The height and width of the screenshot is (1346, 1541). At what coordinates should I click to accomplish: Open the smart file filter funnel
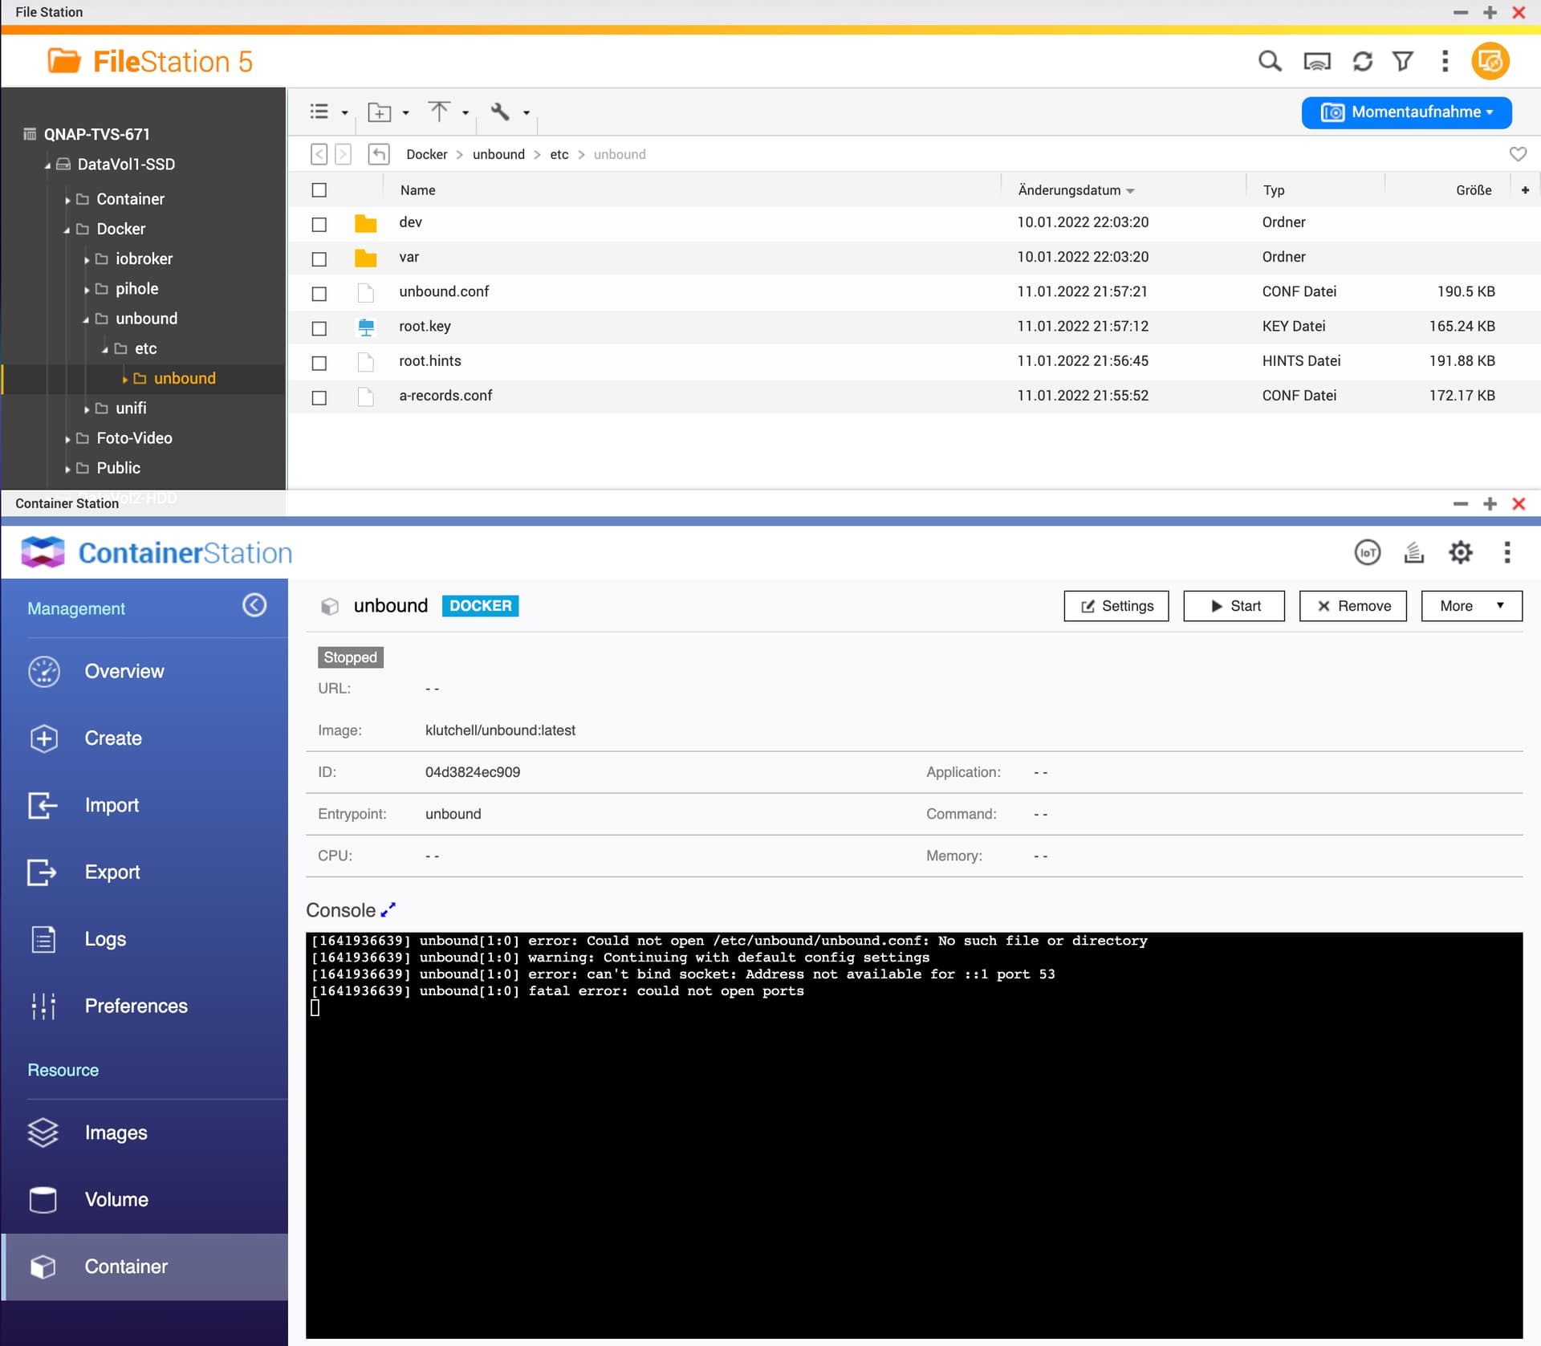click(1402, 61)
